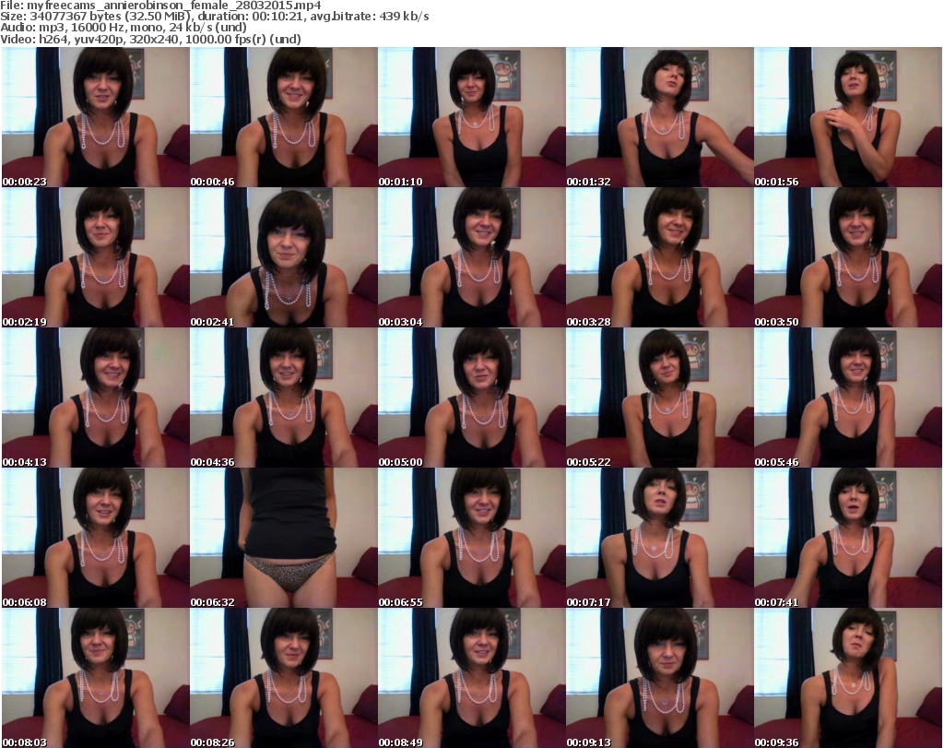Click the 'Size: 34077367 bytes' info line
This screenshot has width=944, height=748.
(214, 17)
